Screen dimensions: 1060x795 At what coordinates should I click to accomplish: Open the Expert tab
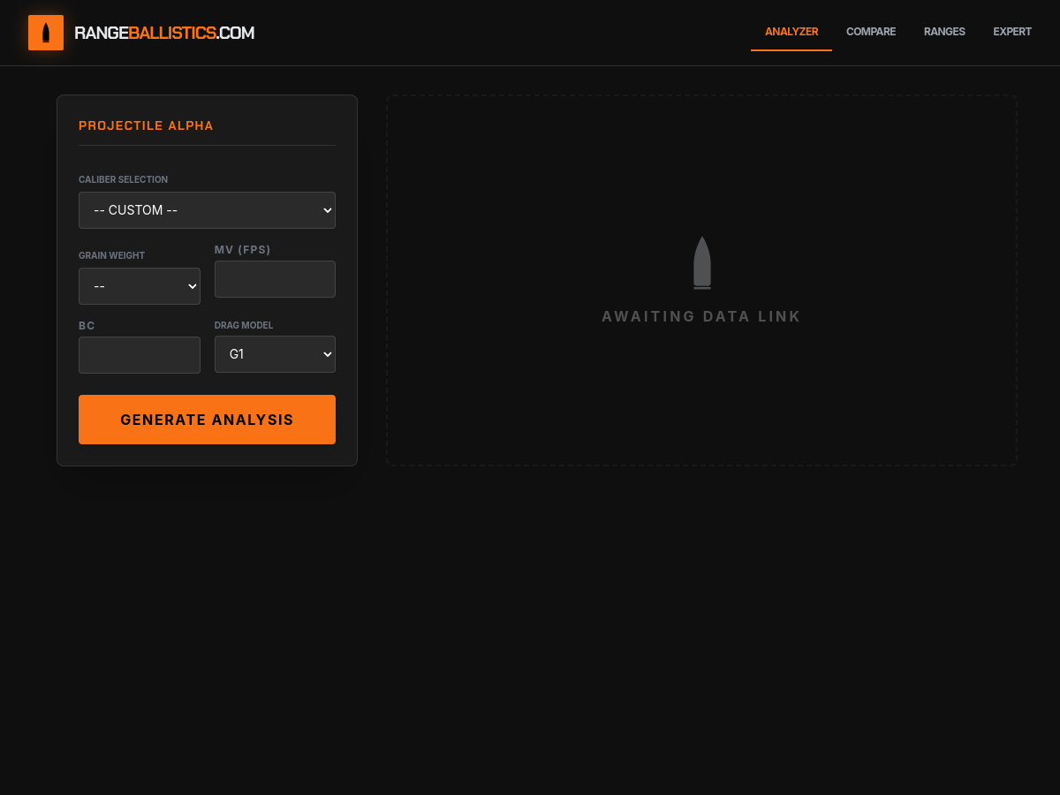coord(1012,32)
